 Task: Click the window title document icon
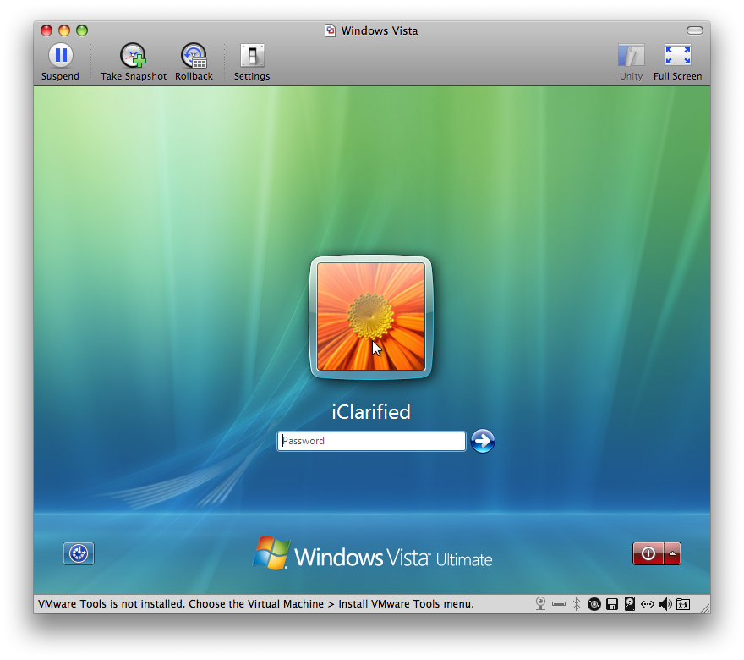click(x=331, y=30)
